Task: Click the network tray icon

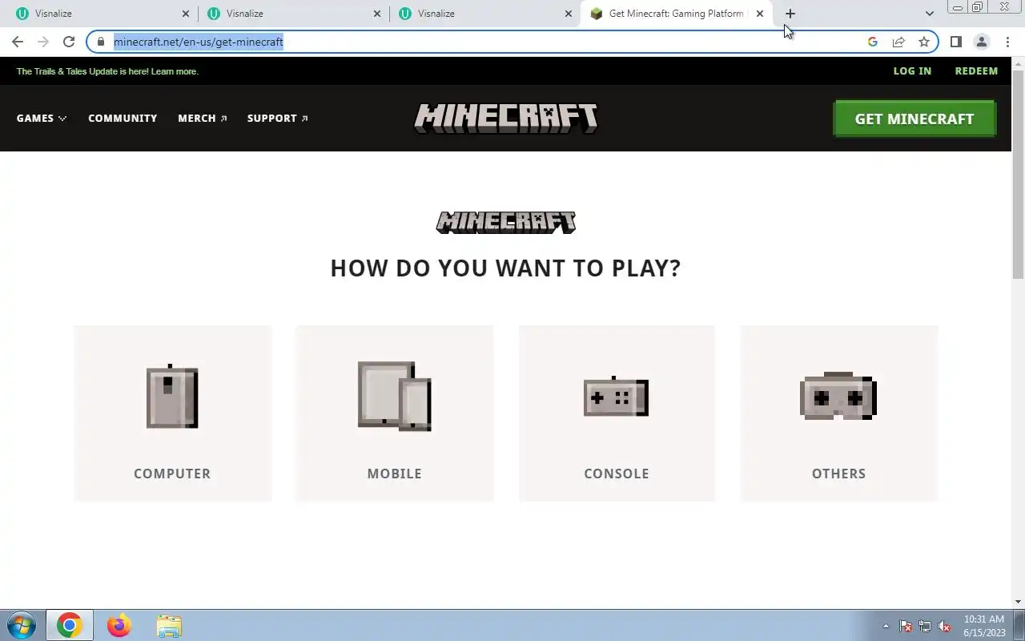Action: click(x=925, y=626)
